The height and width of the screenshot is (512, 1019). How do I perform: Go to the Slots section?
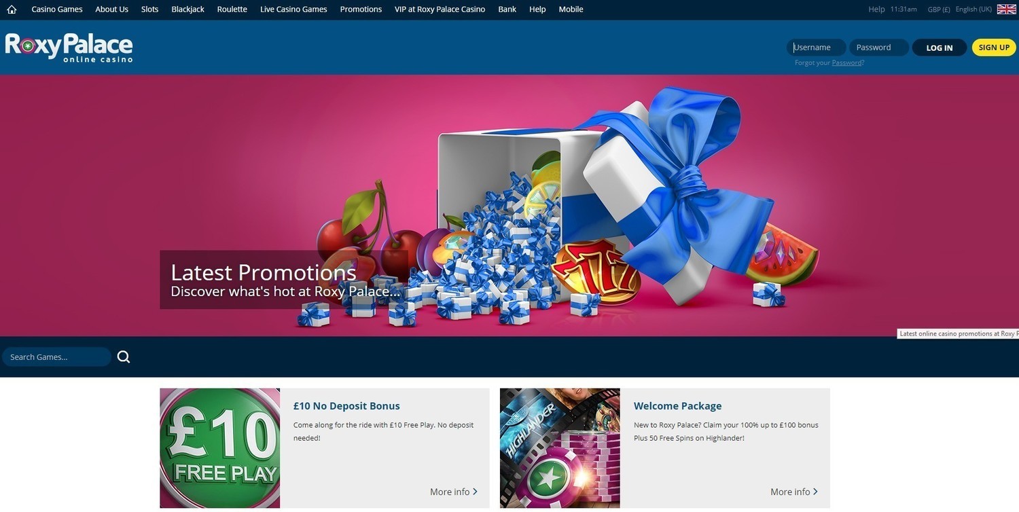coord(149,10)
